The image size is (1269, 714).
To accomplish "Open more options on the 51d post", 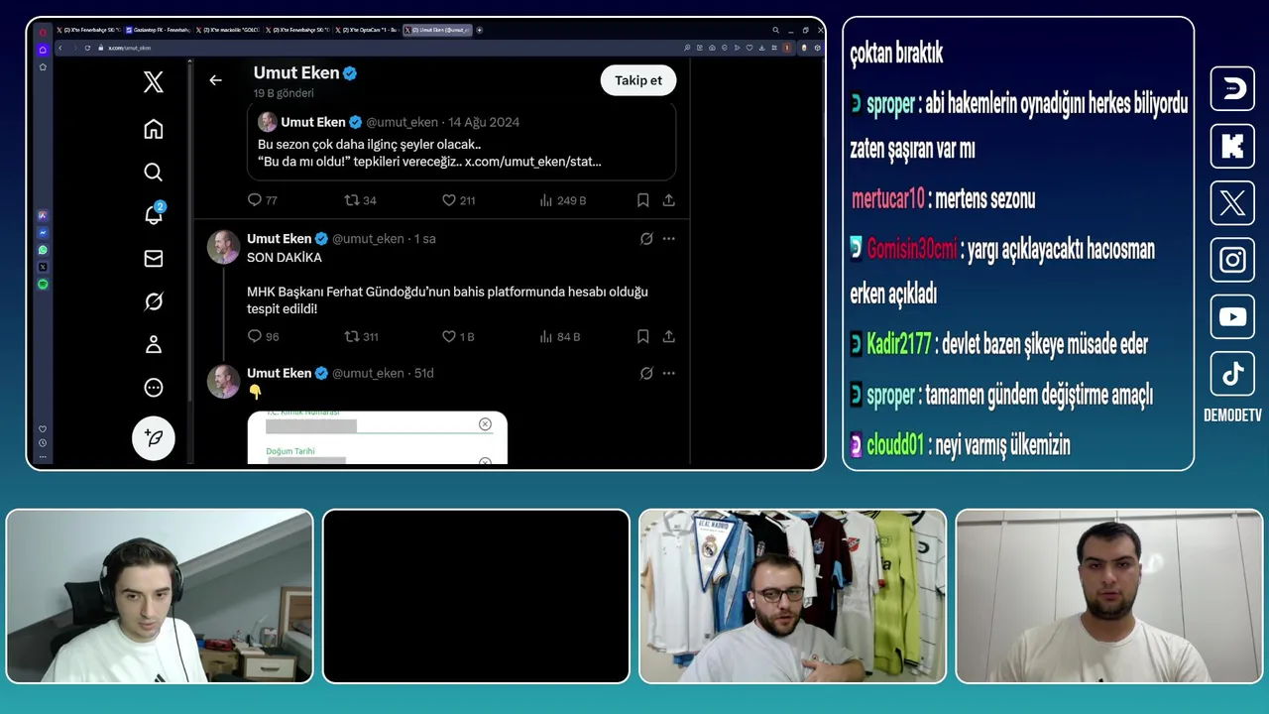I will click(x=669, y=373).
